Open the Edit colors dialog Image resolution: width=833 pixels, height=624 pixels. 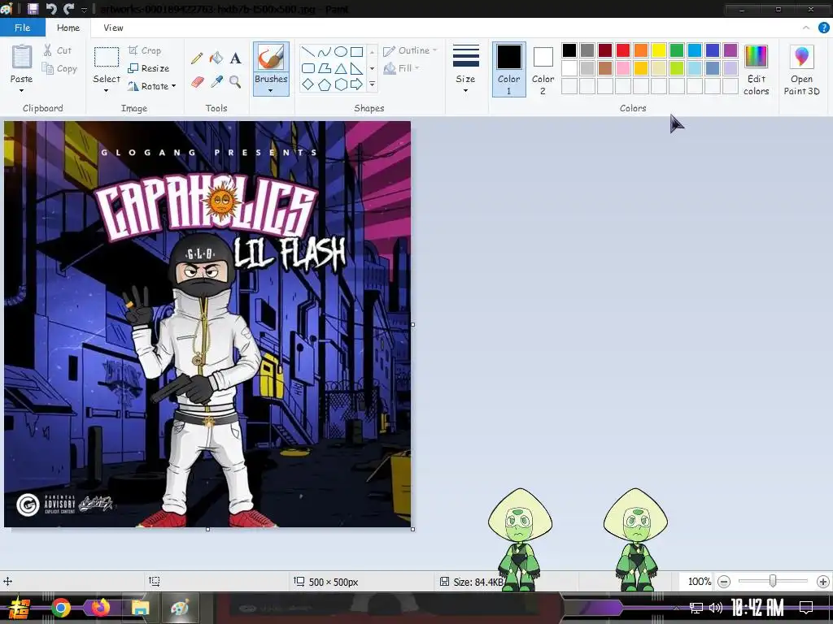pos(756,71)
